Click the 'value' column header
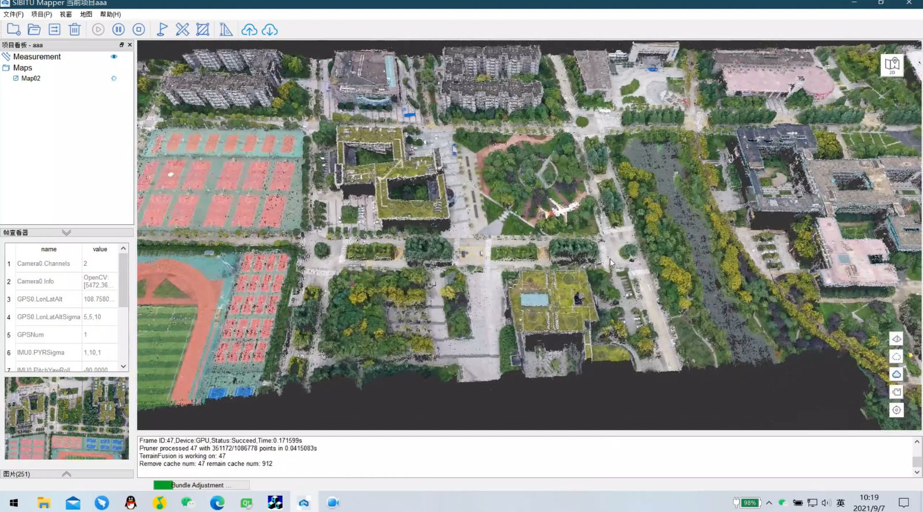Viewport: 923px width, 512px height. pyautogui.click(x=100, y=249)
